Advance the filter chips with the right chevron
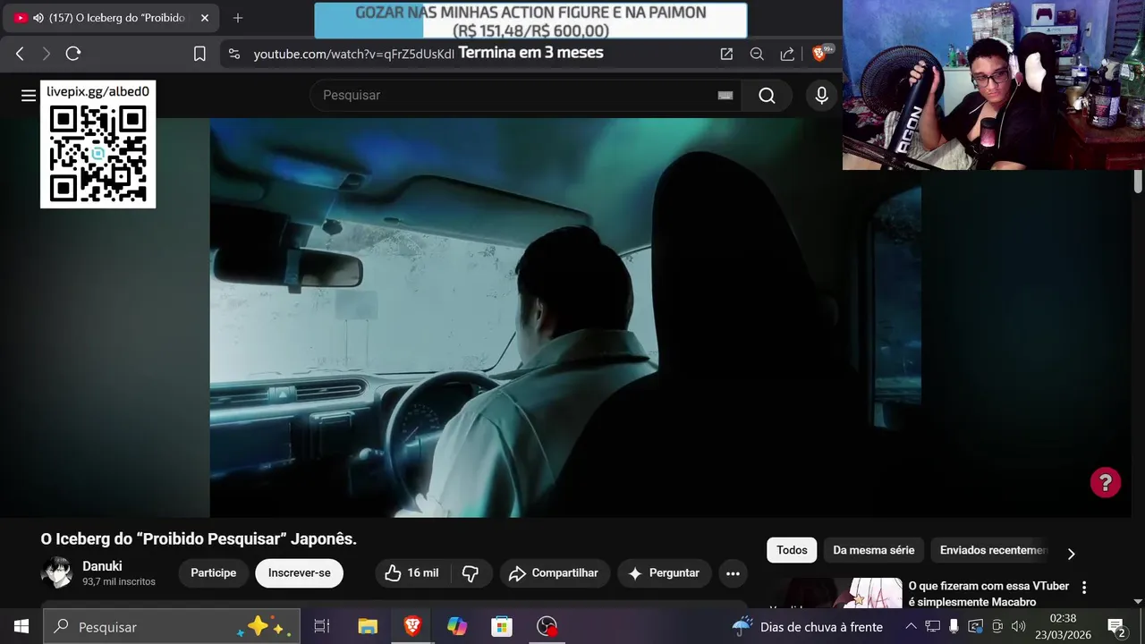1145x644 pixels. click(x=1071, y=554)
